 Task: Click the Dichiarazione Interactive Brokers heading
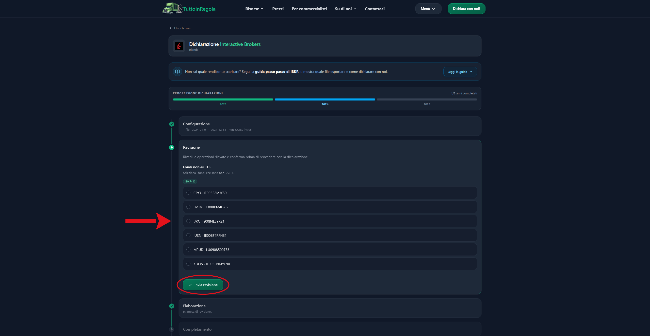[225, 44]
